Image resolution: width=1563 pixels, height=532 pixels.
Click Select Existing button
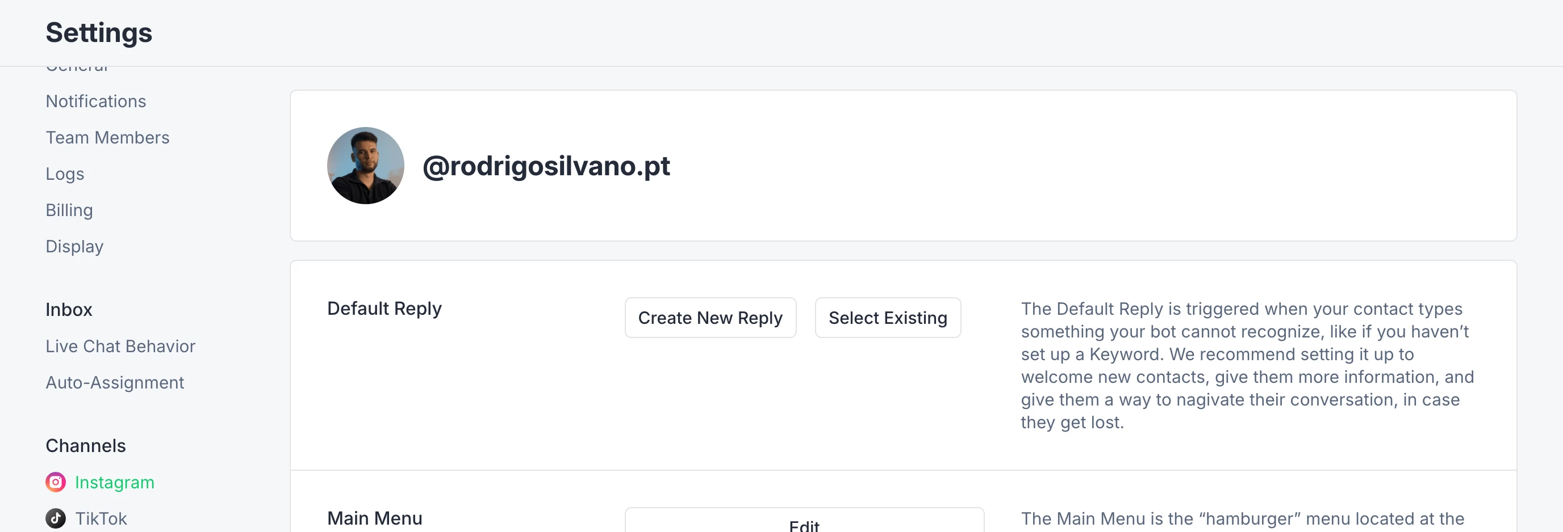[888, 318]
